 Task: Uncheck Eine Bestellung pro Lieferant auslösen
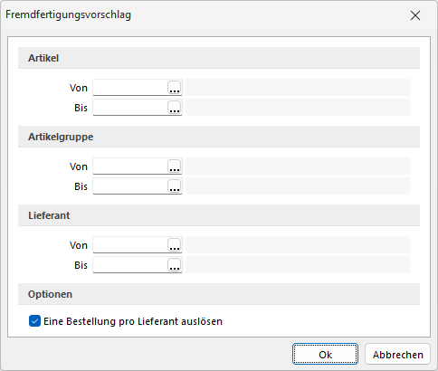(34, 321)
